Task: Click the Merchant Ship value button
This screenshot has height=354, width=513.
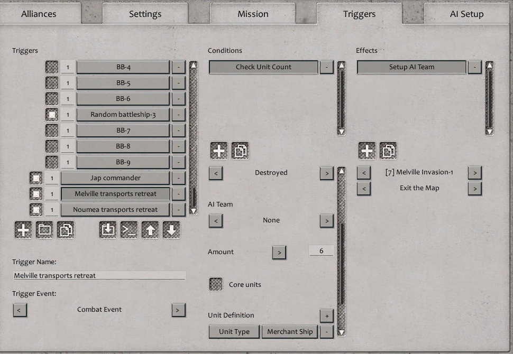Action: pyautogui.click(x=290, y=332)
